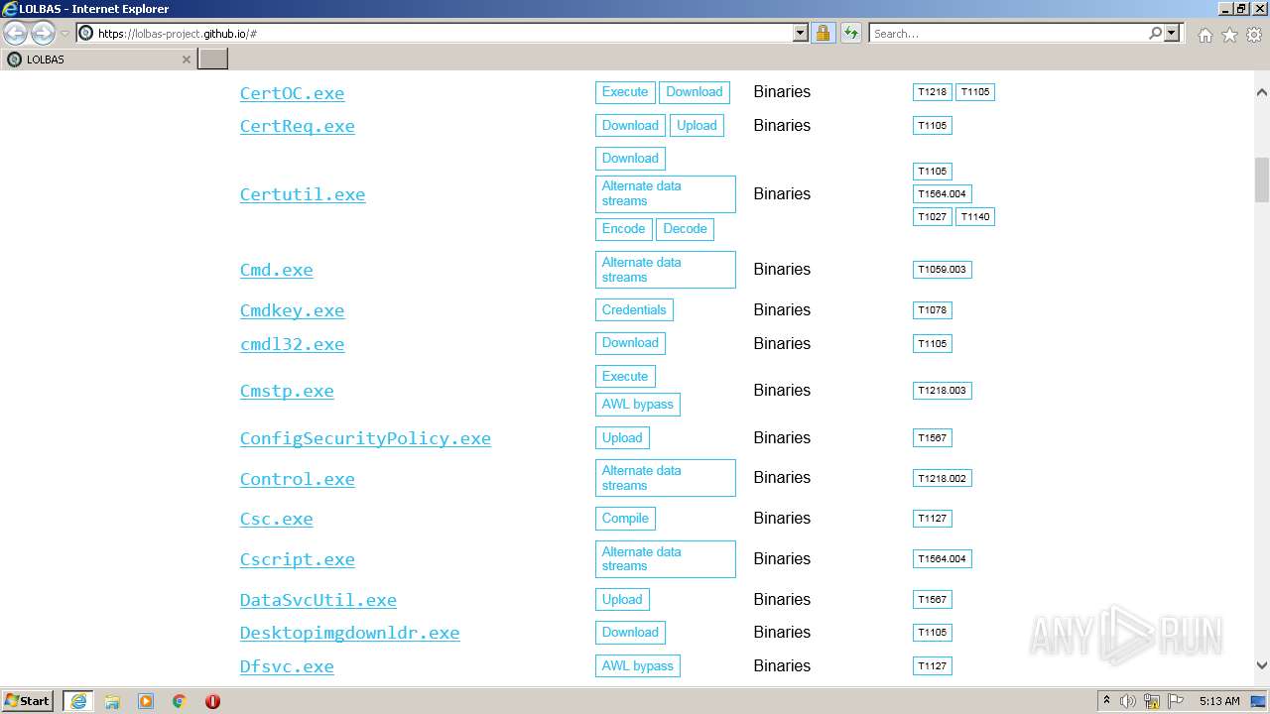Click the T1059.003 tag for Cmd.exe

(x=943, y=270)
